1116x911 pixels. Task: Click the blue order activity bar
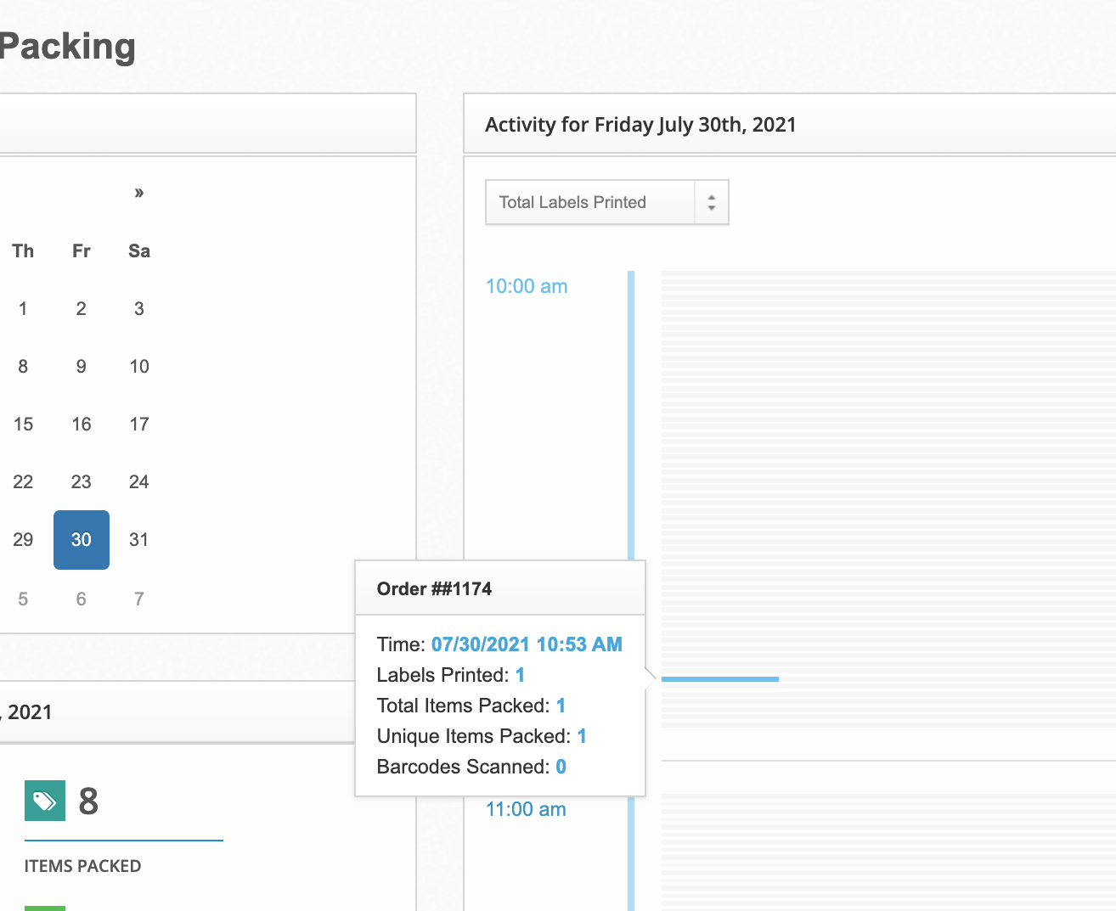click(719, 679)
